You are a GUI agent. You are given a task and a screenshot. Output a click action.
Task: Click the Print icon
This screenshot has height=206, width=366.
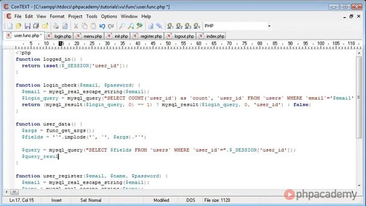tap(56, 26)
